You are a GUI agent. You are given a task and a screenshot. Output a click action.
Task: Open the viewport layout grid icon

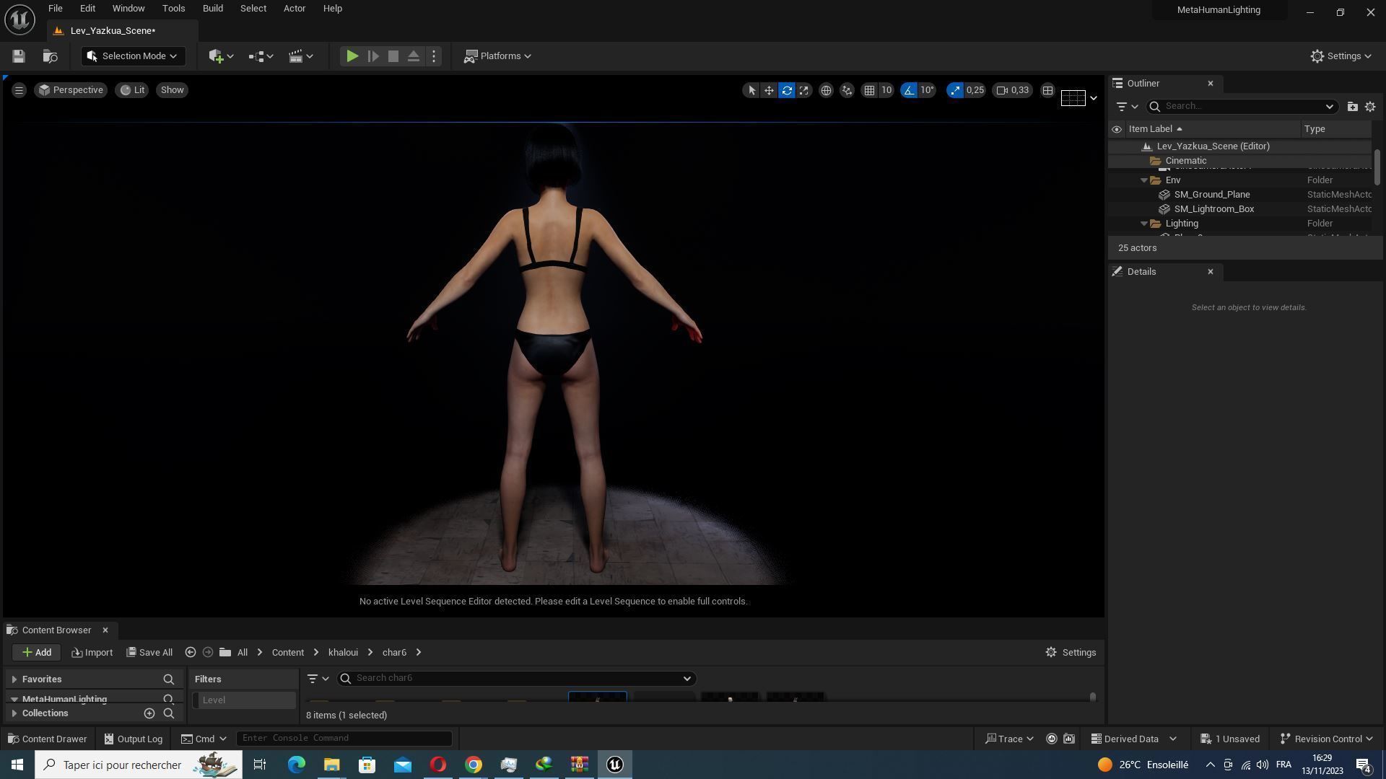pyautogui.click(x=1047, y=90)
